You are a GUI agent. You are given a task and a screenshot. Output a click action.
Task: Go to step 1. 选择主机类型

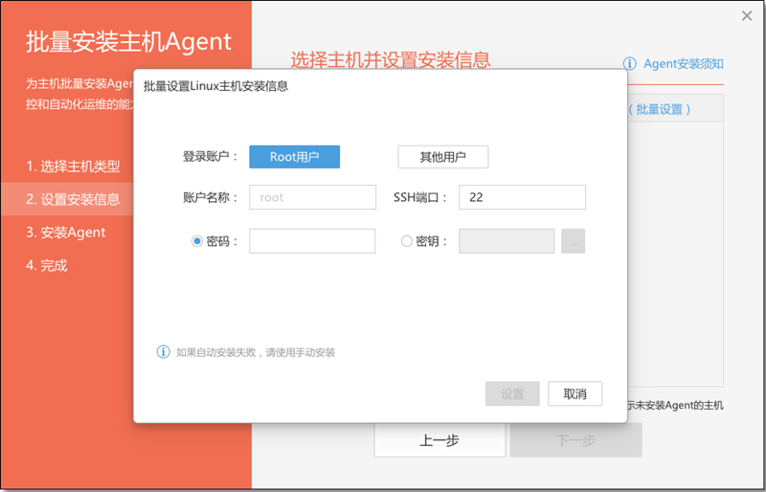pyautogui.click(x=74, y=167)
